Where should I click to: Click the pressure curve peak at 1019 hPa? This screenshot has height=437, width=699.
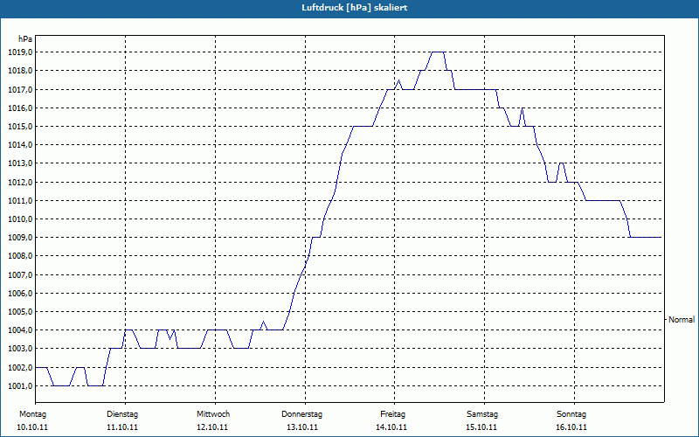(439, 52)
